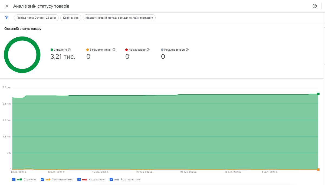Click the green Схвалено legend color swatch

tap(19, 179)
